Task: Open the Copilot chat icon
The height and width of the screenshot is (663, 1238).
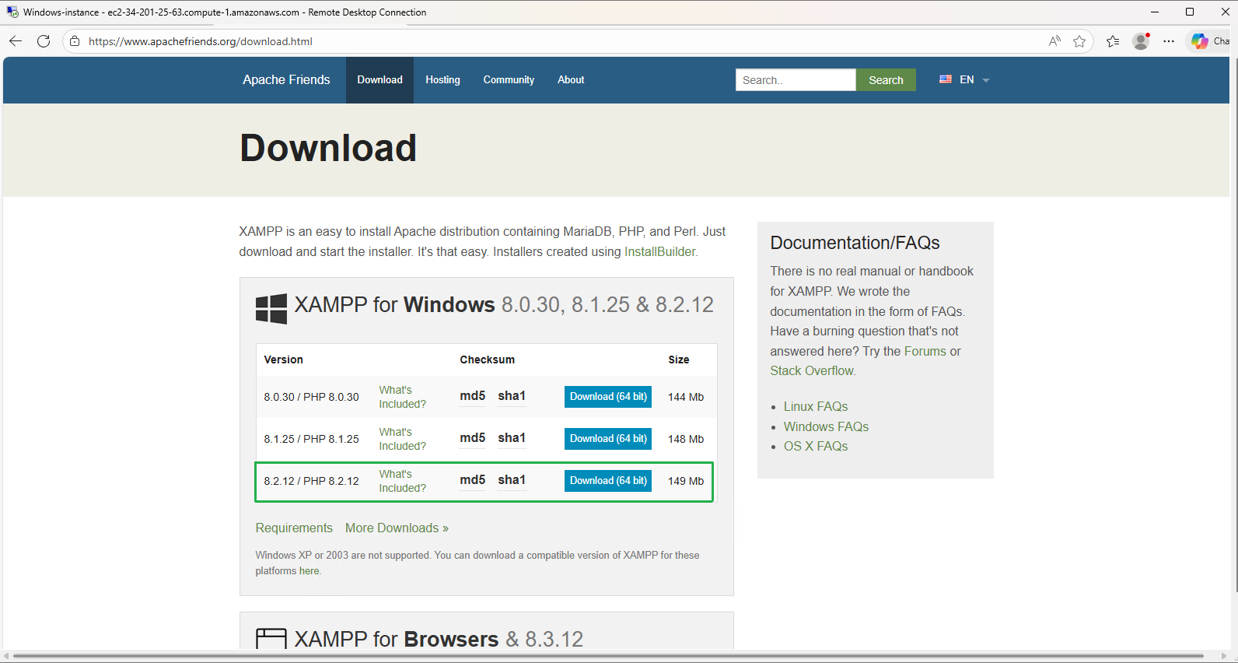Action: pyautogui.click(x=1200, y=41)
